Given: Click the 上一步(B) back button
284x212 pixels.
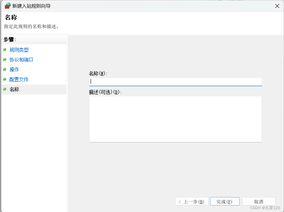Looking at the screenshot, I should pos(192,201).
